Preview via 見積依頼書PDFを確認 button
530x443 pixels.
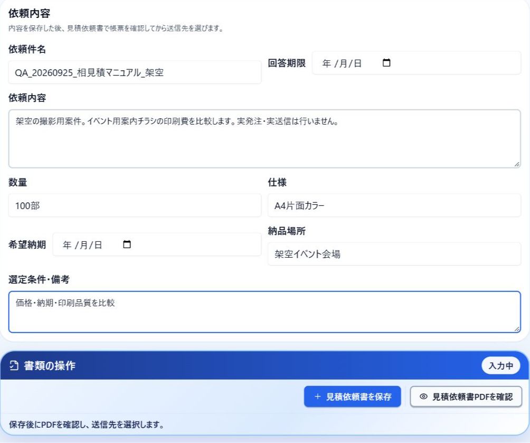click(x=466, y=397)
